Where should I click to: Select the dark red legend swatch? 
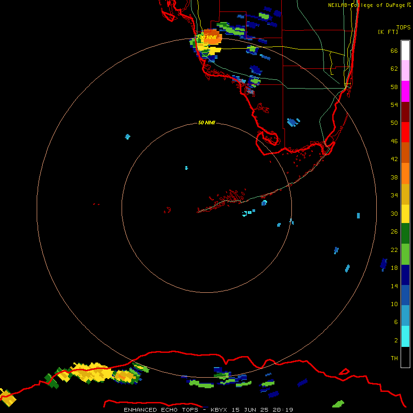tap(405, 112)
